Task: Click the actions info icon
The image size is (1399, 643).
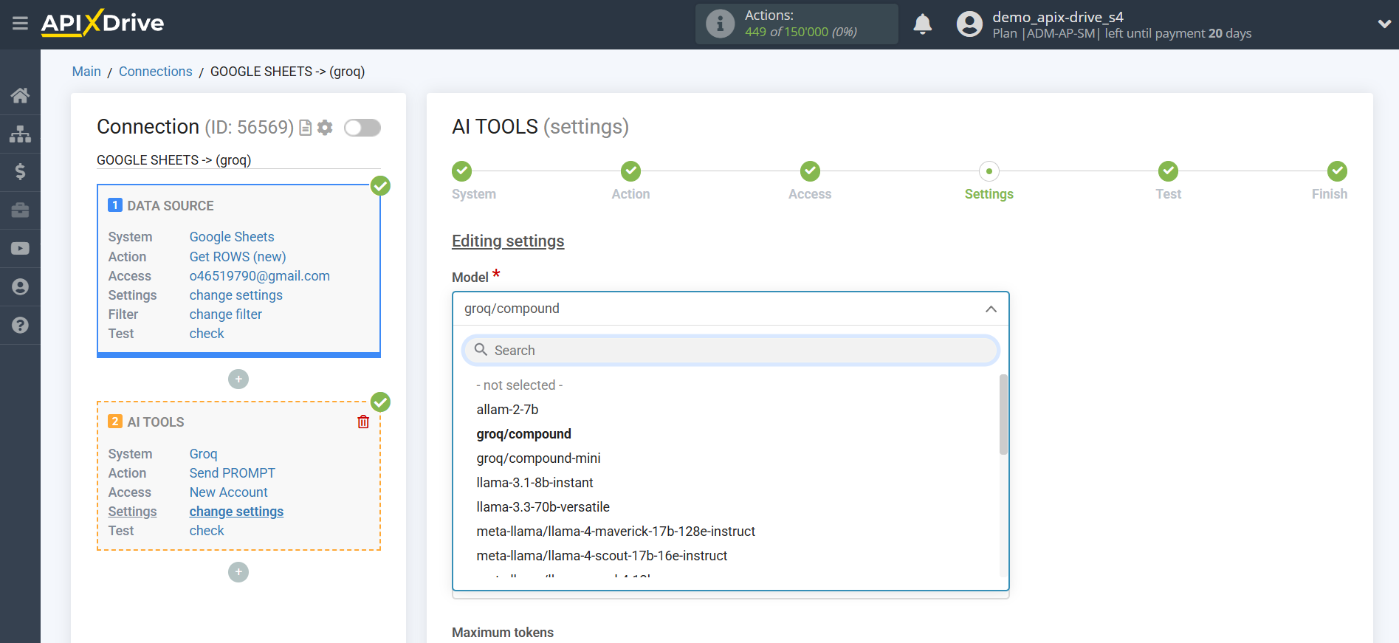Action: pyautogui.click(x=720, y=24)
